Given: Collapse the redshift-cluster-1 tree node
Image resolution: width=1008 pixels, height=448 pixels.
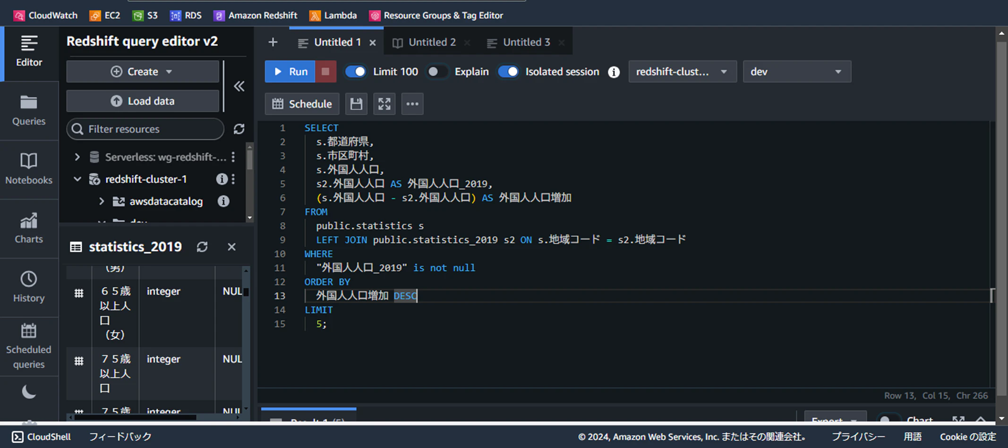Looking at the screenshot, I should (77, 179).
